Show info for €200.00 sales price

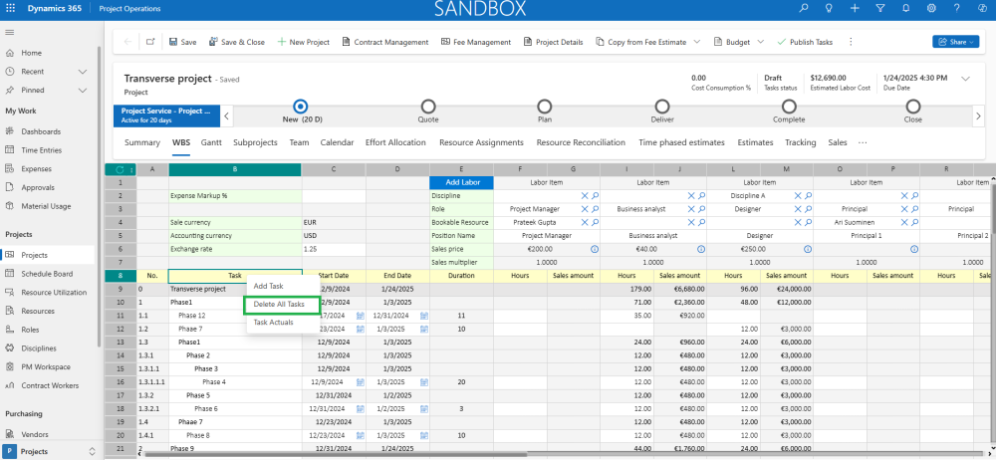(x=595, y=249)
